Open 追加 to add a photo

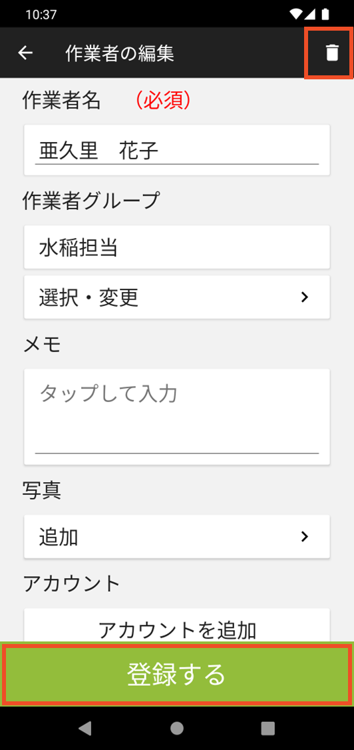pos(177,537)
